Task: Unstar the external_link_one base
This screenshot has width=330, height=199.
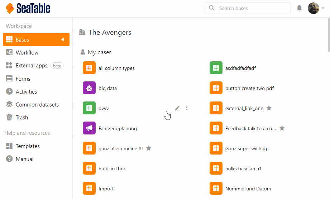Action: click(x=269, y=108)
